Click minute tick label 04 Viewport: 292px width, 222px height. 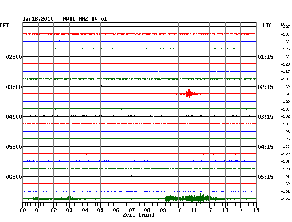(85, 210)
